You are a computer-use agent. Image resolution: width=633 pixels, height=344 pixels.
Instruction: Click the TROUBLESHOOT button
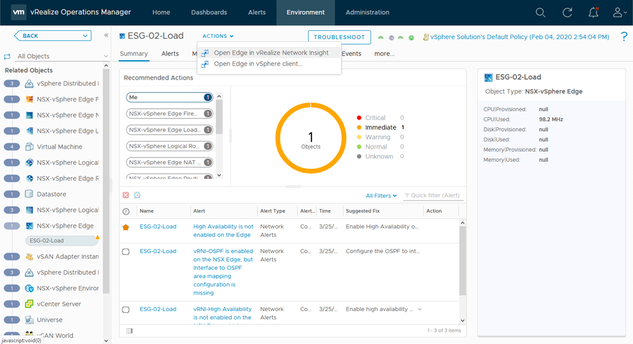pos(339,37)
